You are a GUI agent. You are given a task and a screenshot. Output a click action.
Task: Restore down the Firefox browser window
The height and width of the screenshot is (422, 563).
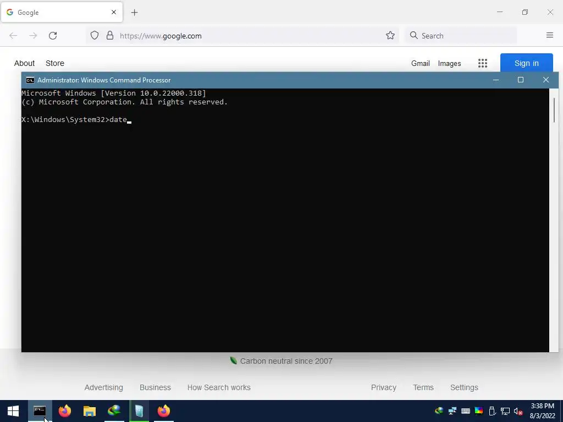pos(525,12)
